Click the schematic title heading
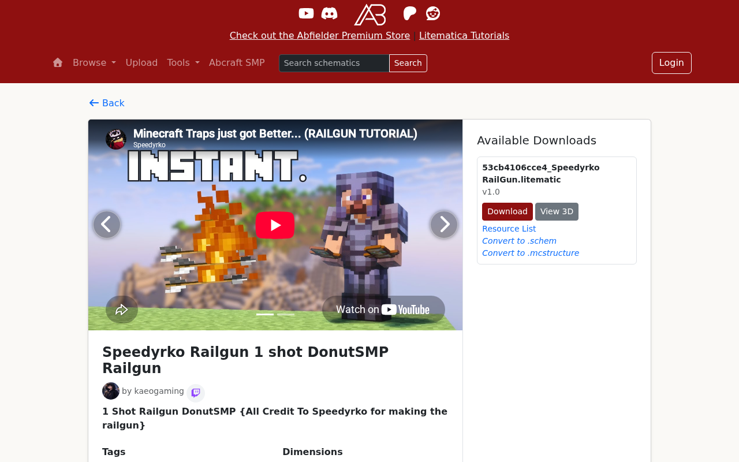 pyautogui.click(x=245, y=360)
